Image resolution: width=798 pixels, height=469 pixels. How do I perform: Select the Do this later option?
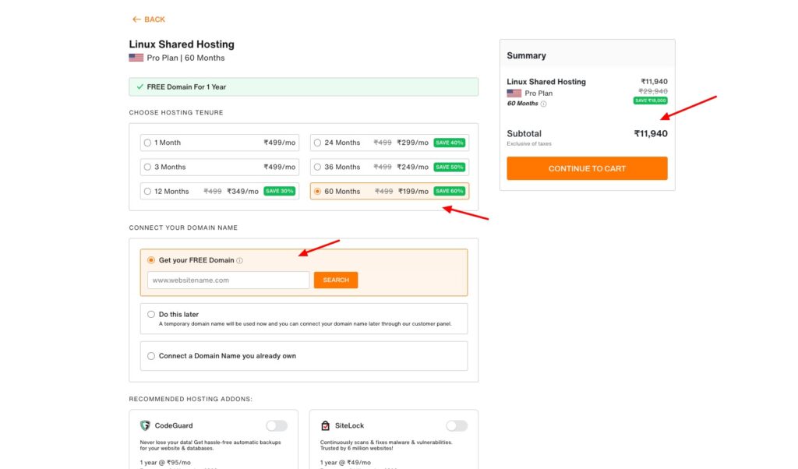tap(151, 315)
